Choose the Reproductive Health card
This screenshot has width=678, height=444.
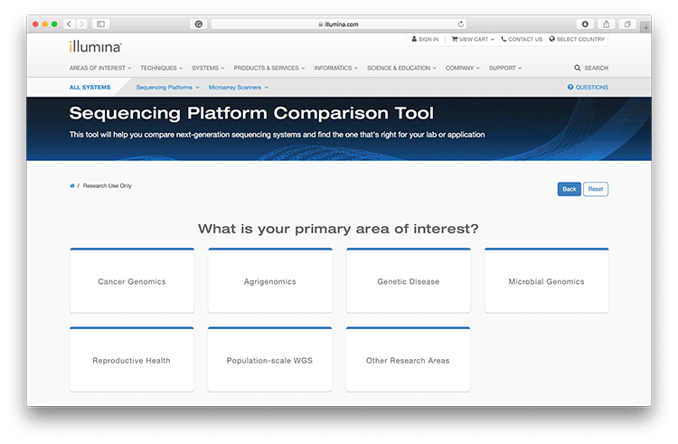click(x=131, y=360)
